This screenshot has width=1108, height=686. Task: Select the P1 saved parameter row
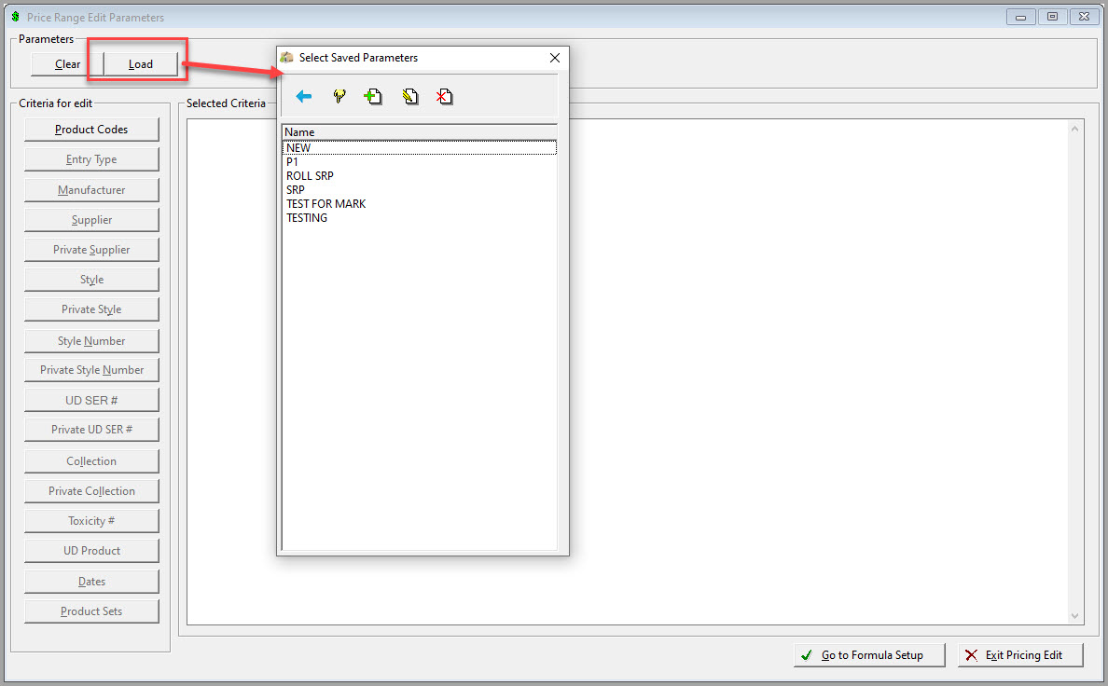point(420,162)
